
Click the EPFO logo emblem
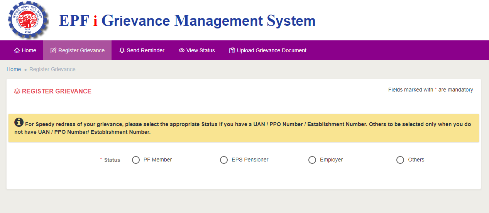(x=29, y=20)
